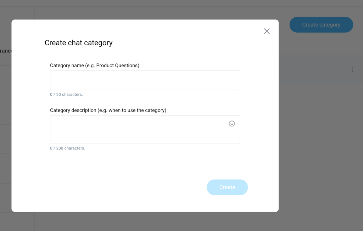
Task: Click the "e.g. when to use the category" hint
Action: (132, 110)
